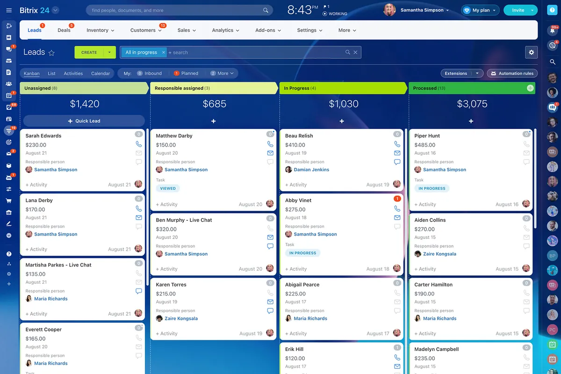Click the search magnifier in filter bar
Viewport: 561px width, 374px height.
(347, 52)
